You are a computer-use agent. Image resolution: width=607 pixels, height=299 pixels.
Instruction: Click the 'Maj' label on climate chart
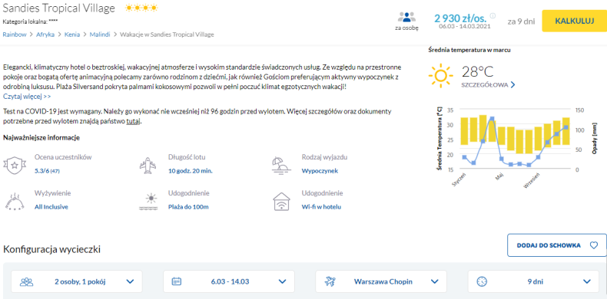499,177
